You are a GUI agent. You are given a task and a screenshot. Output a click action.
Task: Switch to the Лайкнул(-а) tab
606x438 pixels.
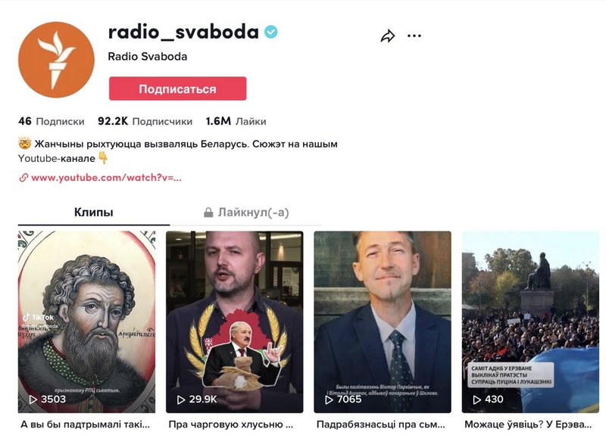click(246, 213)
